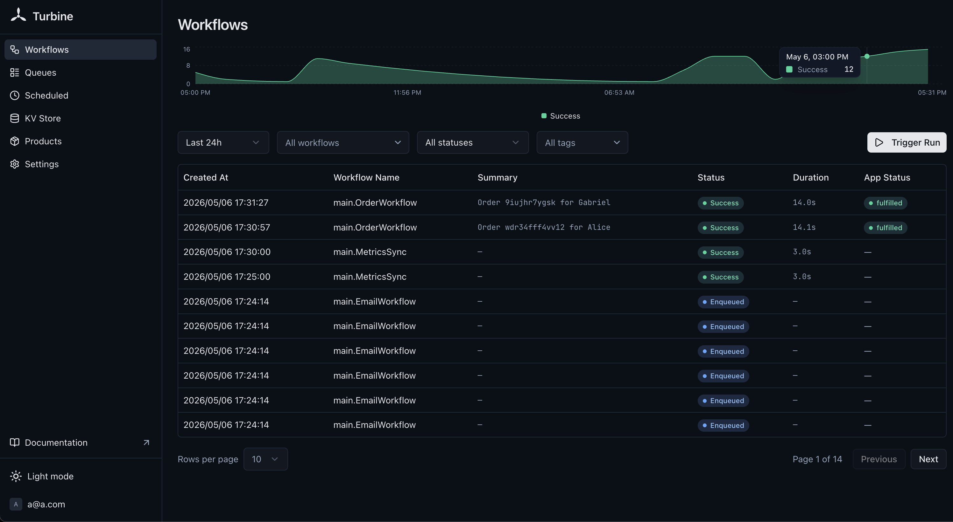
Task: Select 'Order wdr34fff4vv12 for Alice' summary
Action: pos(544,227)
